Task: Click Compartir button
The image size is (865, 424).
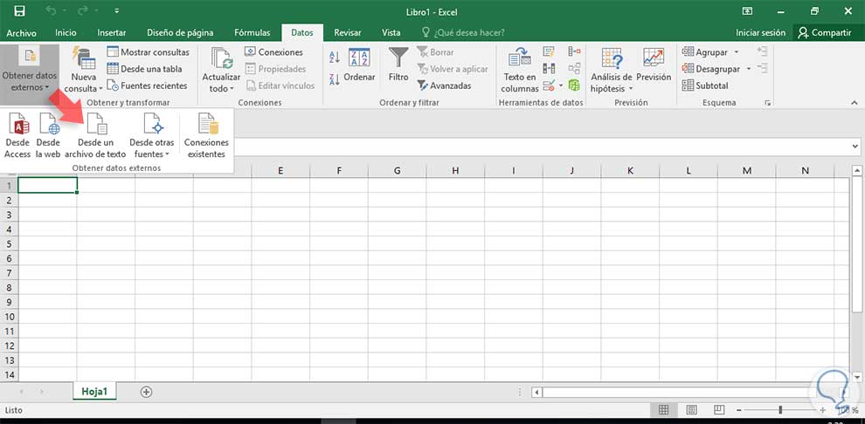Action: 825,32
